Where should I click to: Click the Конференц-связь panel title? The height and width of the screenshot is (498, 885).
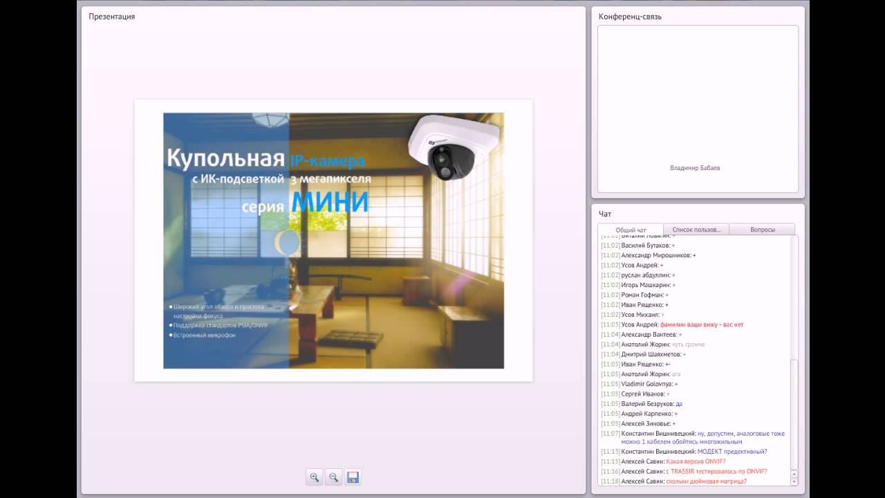click(x=630, y=17)
